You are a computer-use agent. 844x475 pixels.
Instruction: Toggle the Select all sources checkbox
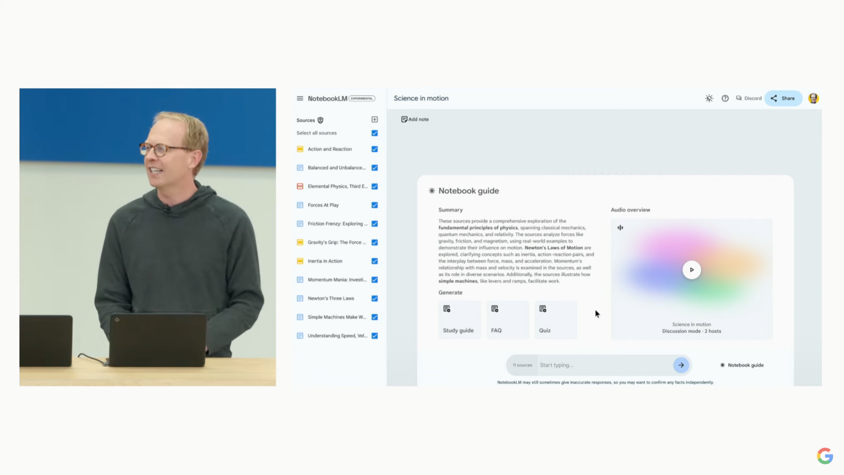coord(374,132)
